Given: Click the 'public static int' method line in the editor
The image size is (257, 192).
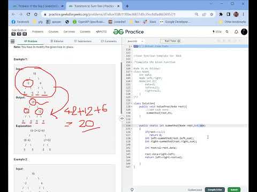Looking at the screenshot, I should coord(172,125).
